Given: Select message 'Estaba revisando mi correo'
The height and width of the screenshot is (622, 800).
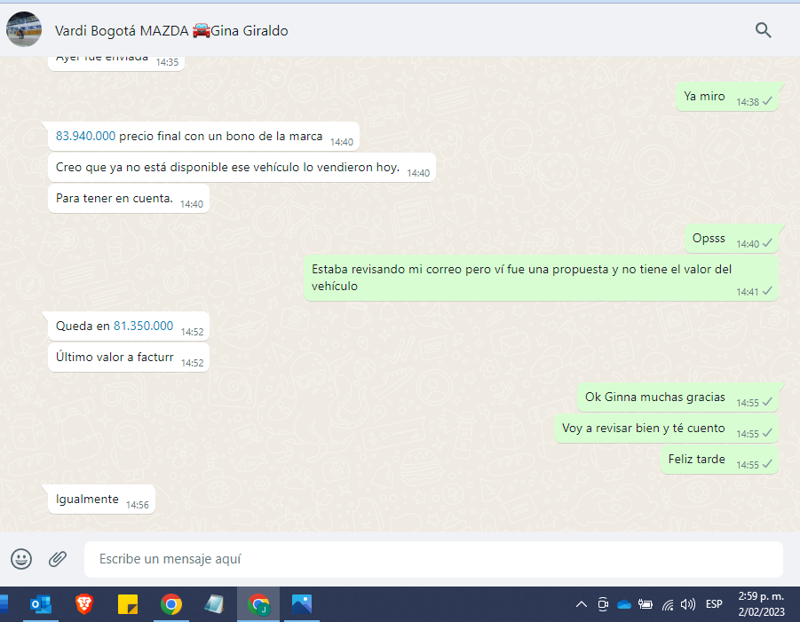Looking at the screenshot, I should [x=541, y=278].
